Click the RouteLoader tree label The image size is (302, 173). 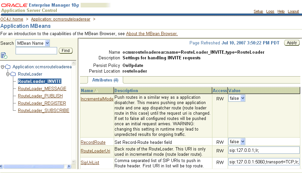point(30,74)
